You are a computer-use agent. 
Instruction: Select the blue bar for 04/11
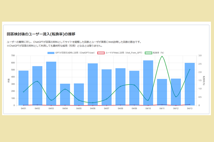[x=162, y=92]
